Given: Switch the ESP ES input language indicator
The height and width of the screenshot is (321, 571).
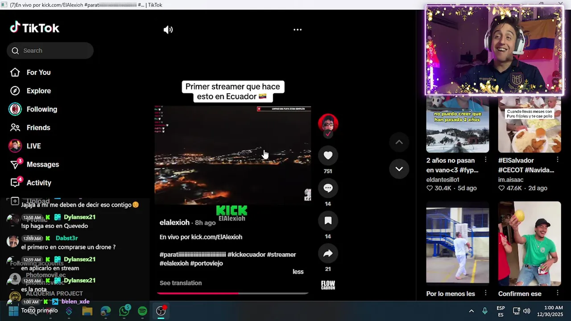Looking at the screenshot, I should [x=501, y=311].
